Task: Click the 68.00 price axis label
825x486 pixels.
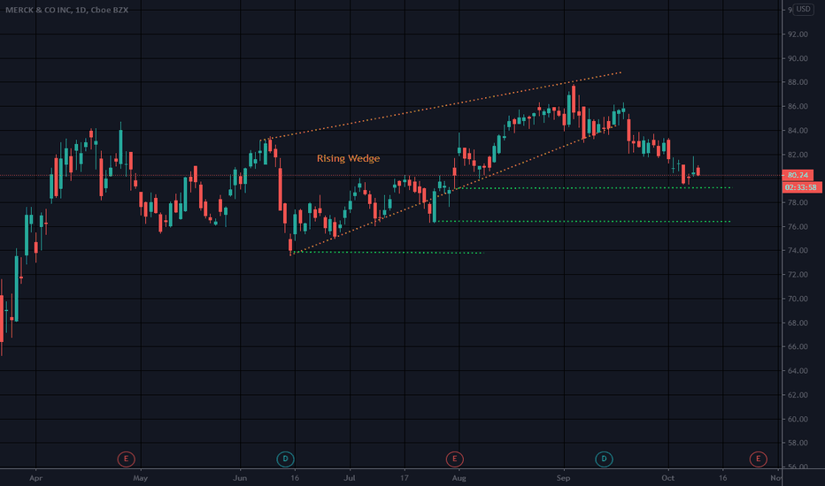Action: tap(797, 323)
